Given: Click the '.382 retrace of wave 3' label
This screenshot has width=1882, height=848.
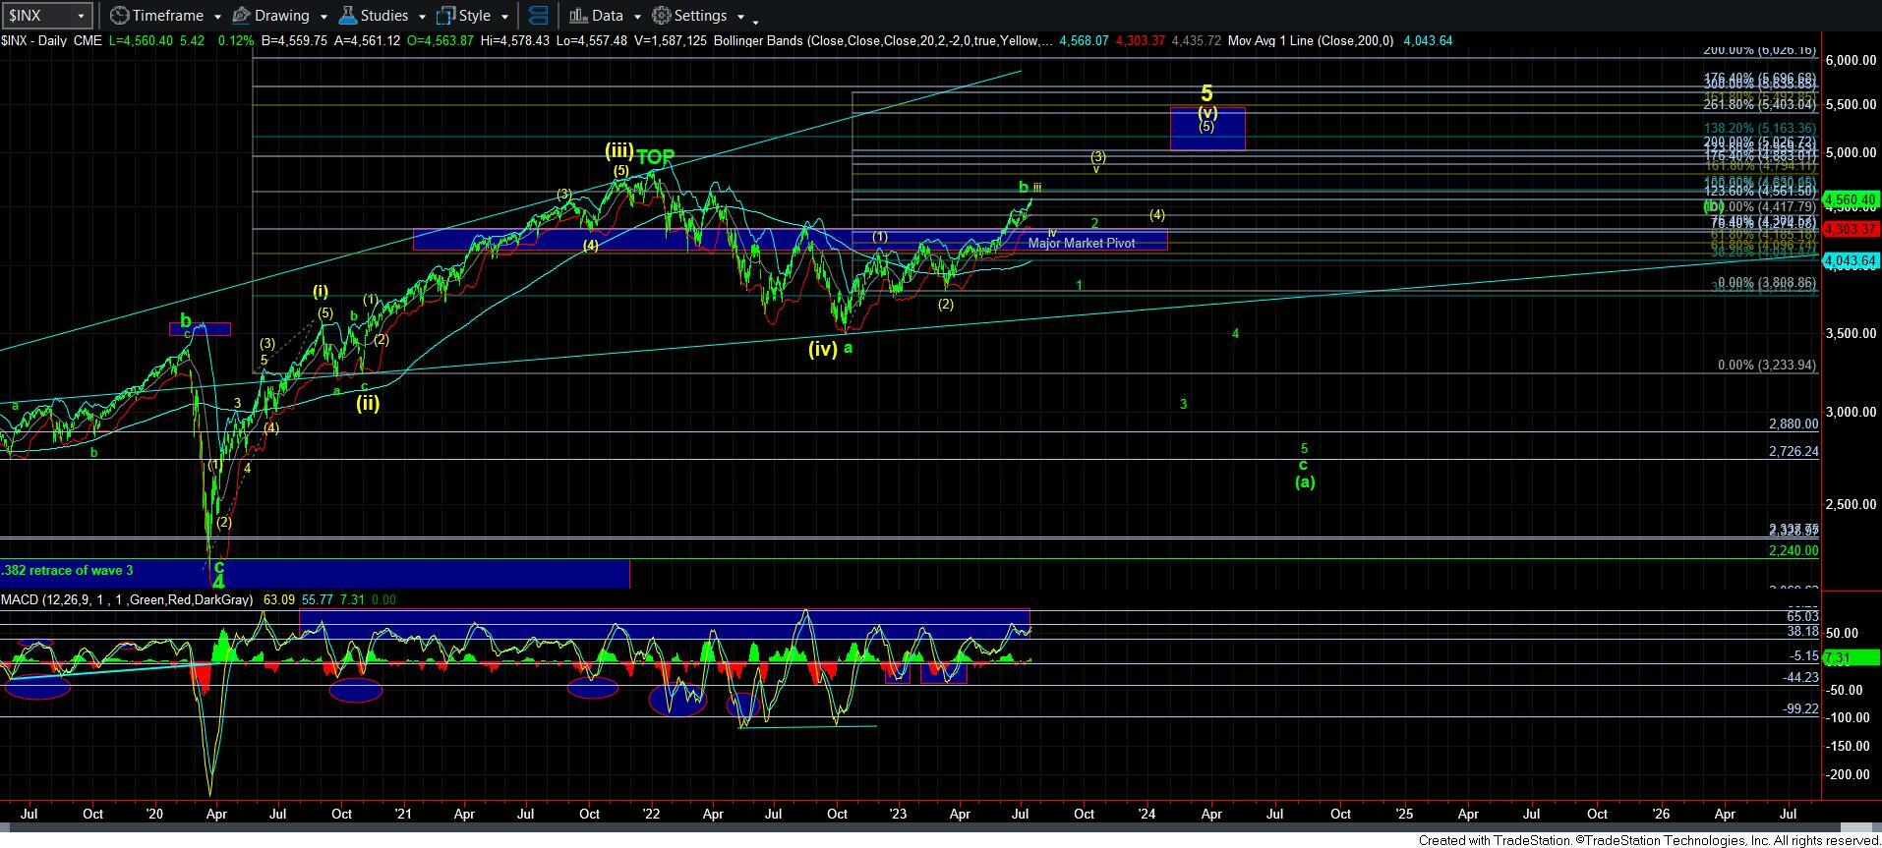Looking at the screenshot, I should [67, 570].
